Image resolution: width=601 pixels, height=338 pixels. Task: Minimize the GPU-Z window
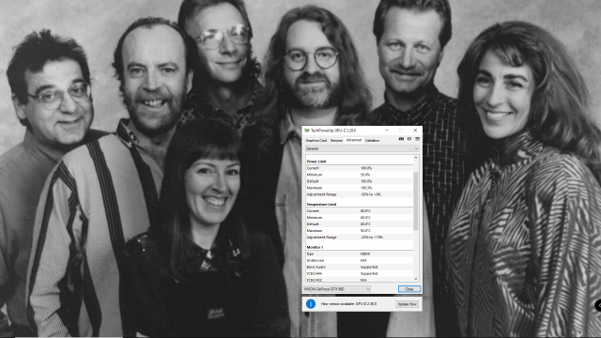pos(387,131)
